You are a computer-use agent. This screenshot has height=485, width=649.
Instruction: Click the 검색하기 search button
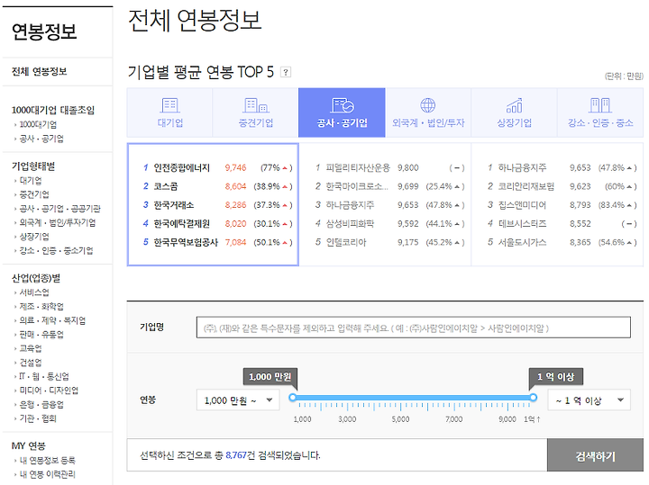click(x=595, y=455)
